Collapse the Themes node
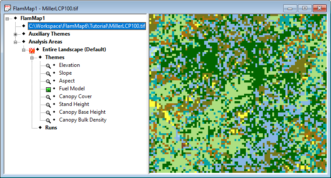 pyautogui.click(x=32, y=58)
